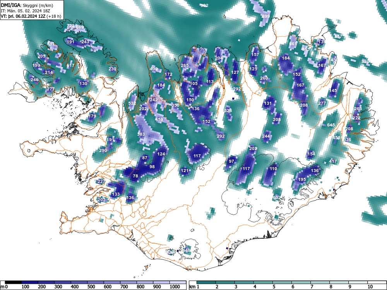Click the 243 visibility value
The height and width of the screenshot is (290, 387).
[x=85, y=42]
